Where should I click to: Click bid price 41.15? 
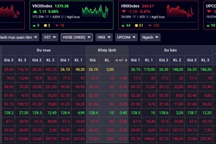point(9,104)
